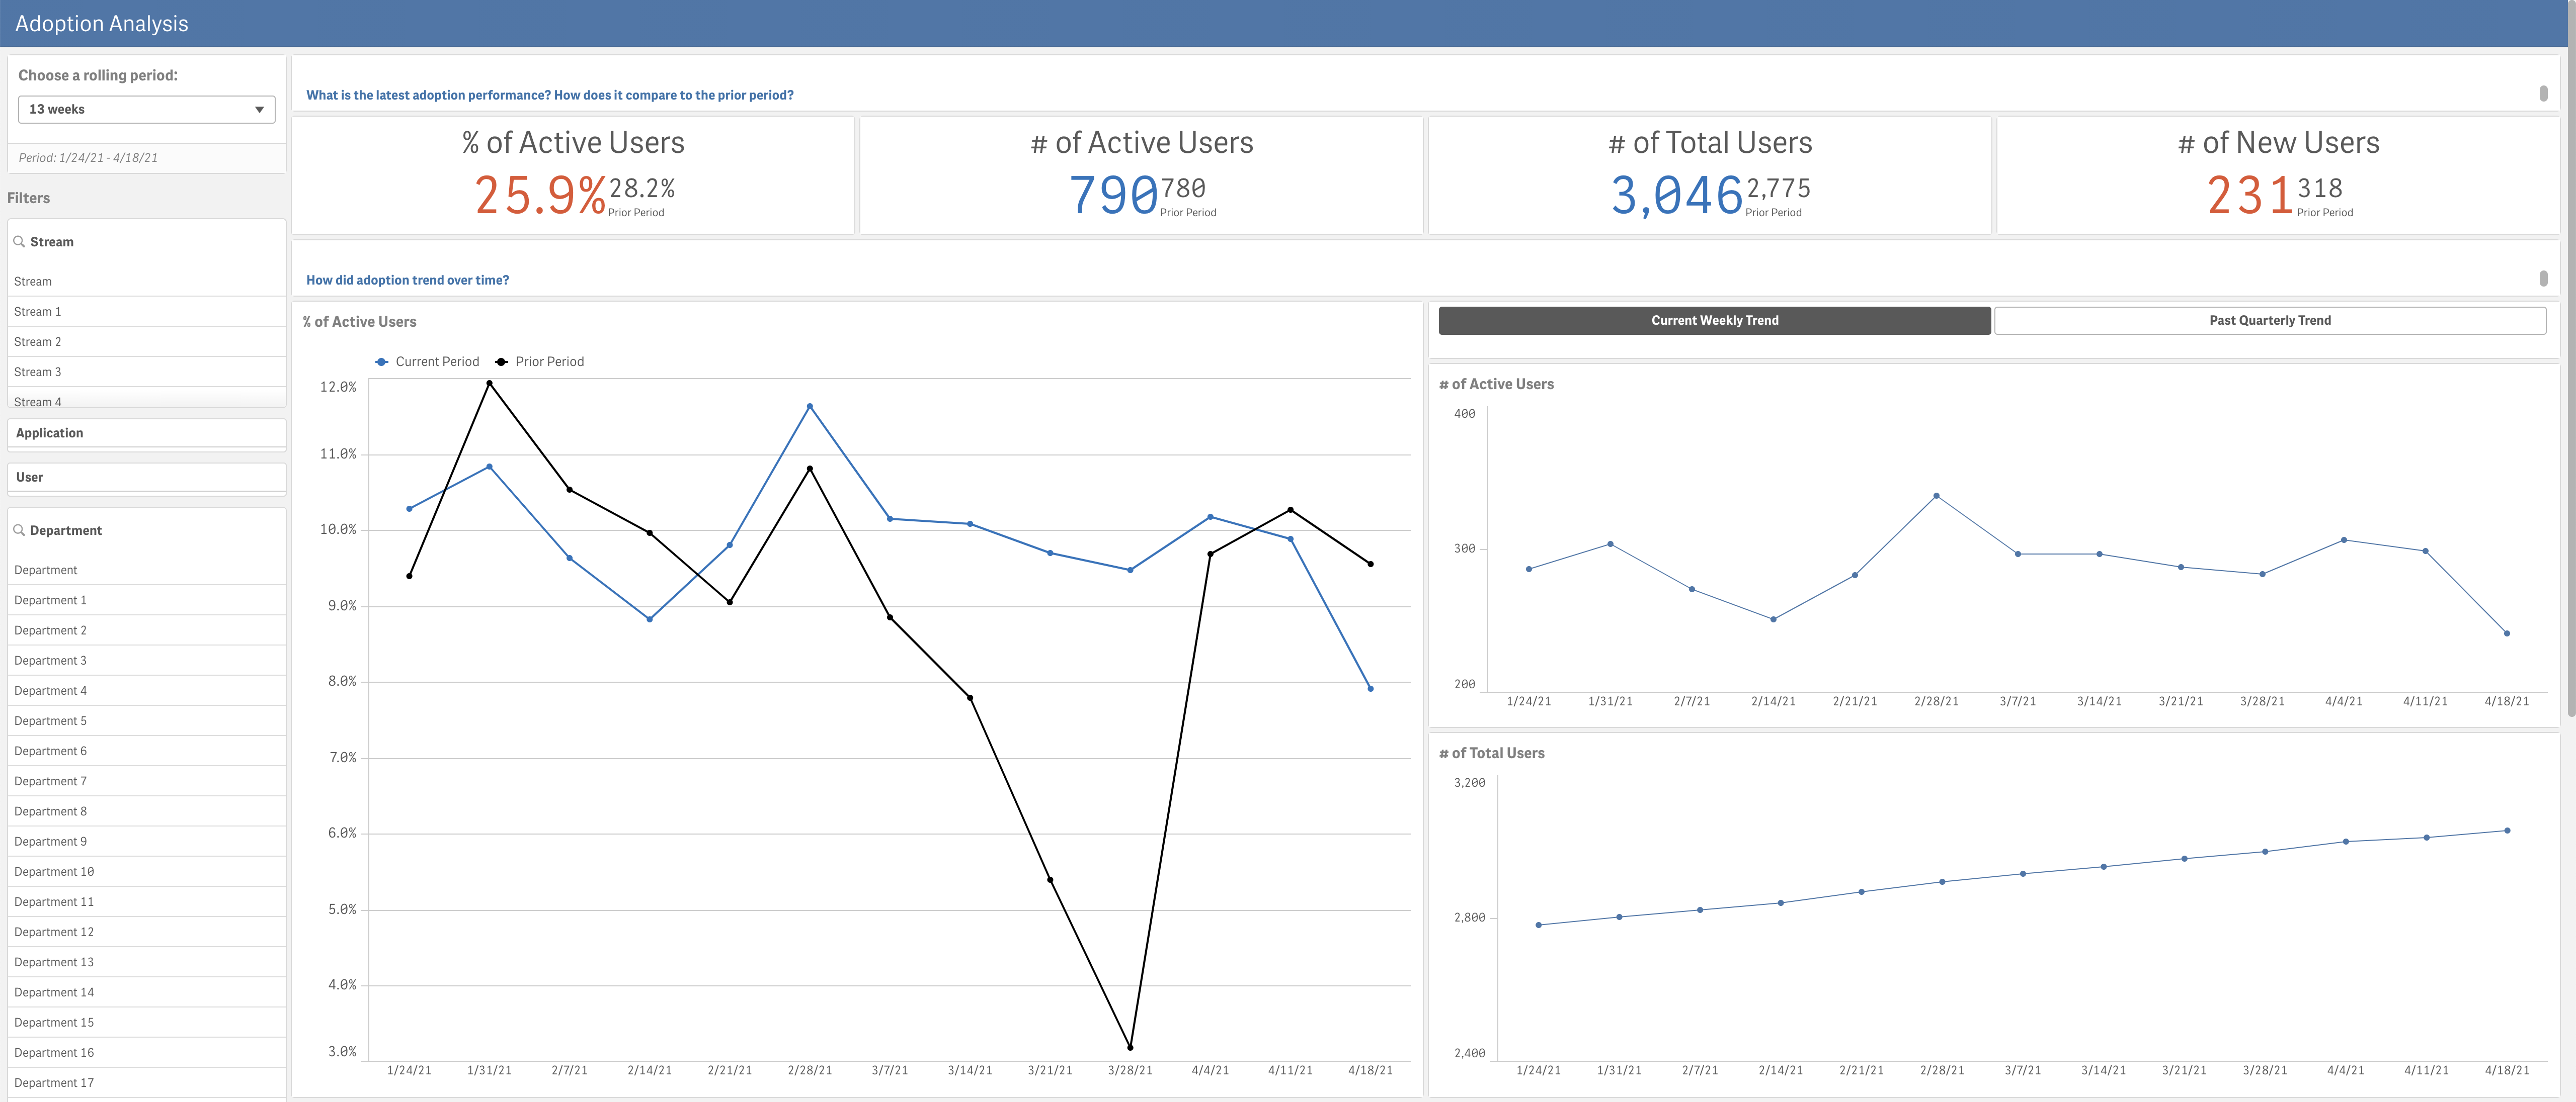Select Department 2 in the filter list
The height and width of the screenshot is (1102, 2576).
146,630
